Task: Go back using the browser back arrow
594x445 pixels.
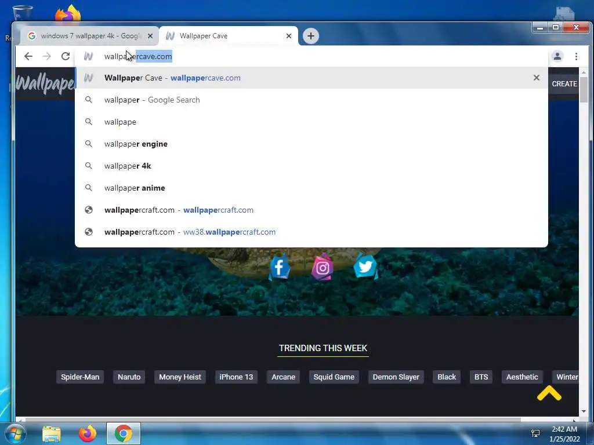Action: click(x=28, y=56)
